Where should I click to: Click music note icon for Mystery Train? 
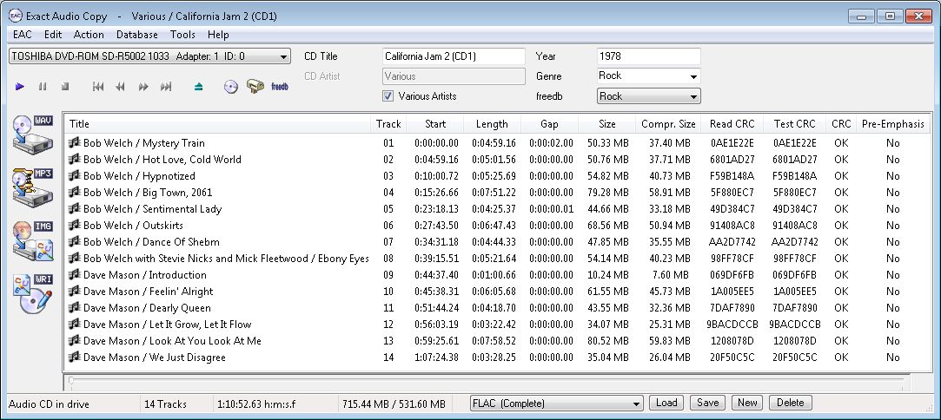[75, 142]
